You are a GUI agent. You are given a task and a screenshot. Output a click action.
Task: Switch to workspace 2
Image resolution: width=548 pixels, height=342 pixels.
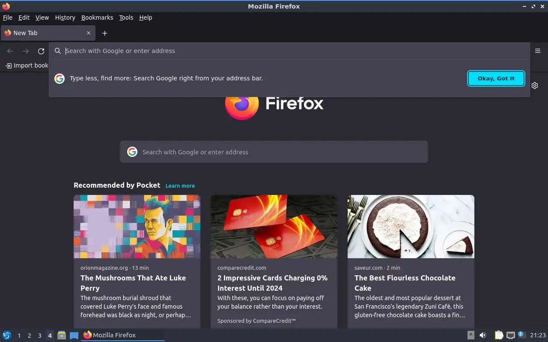(x=29, y=336)
